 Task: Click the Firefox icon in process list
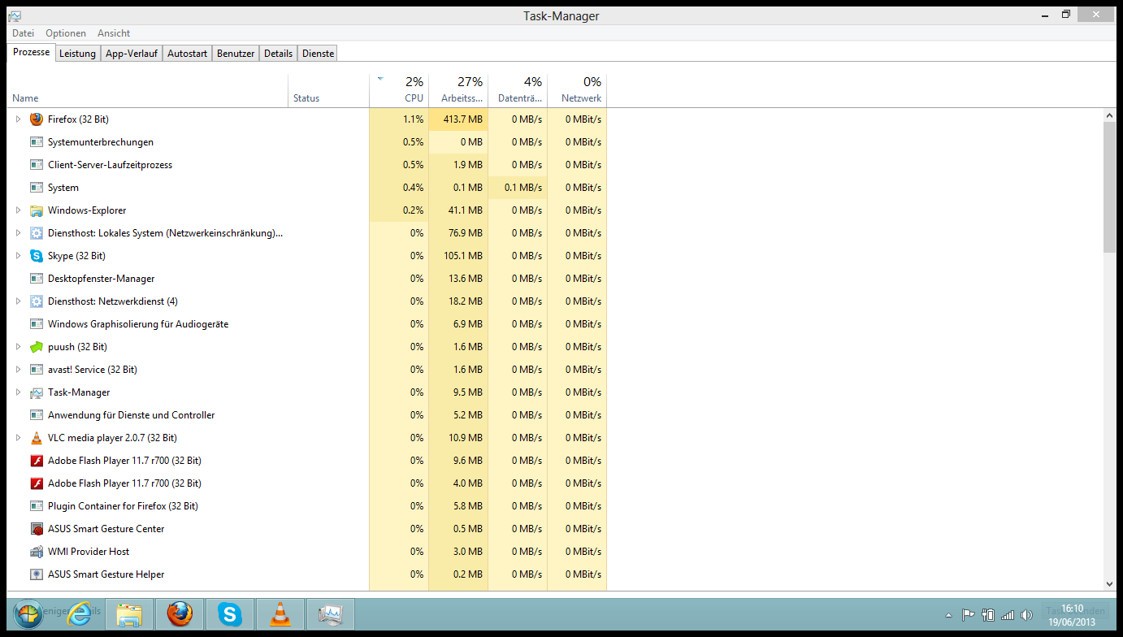36,119
